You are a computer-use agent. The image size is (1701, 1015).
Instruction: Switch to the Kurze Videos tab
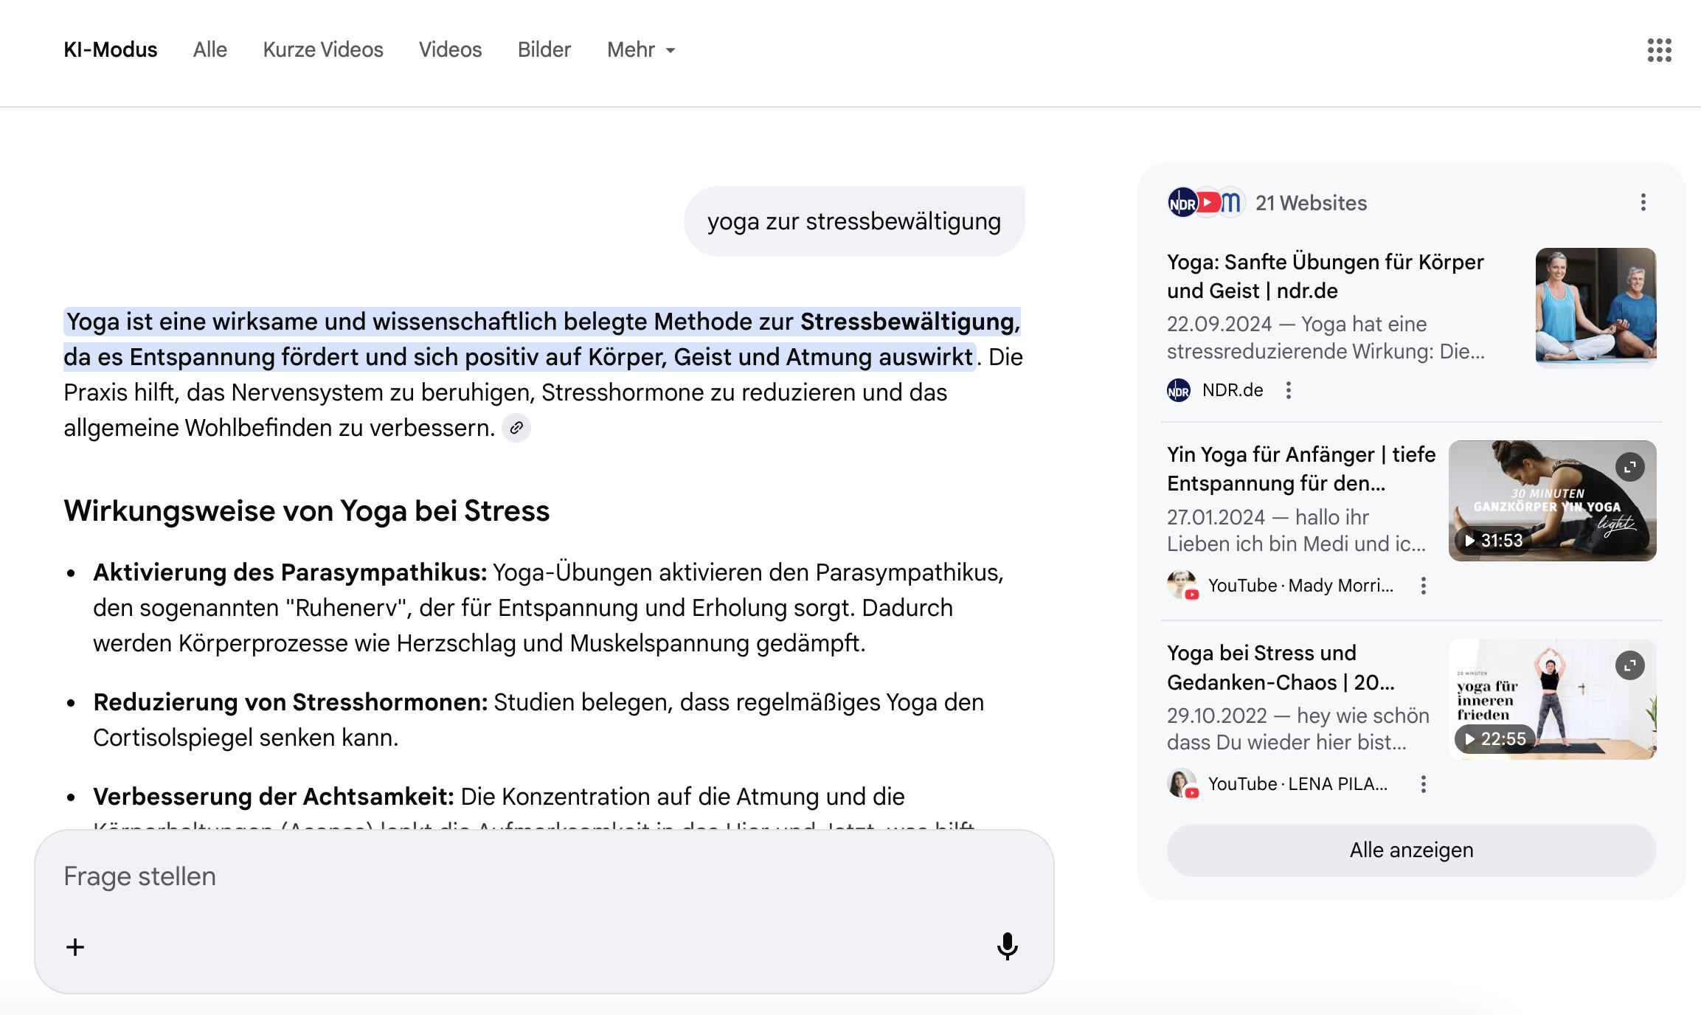[x=323, y=50]
